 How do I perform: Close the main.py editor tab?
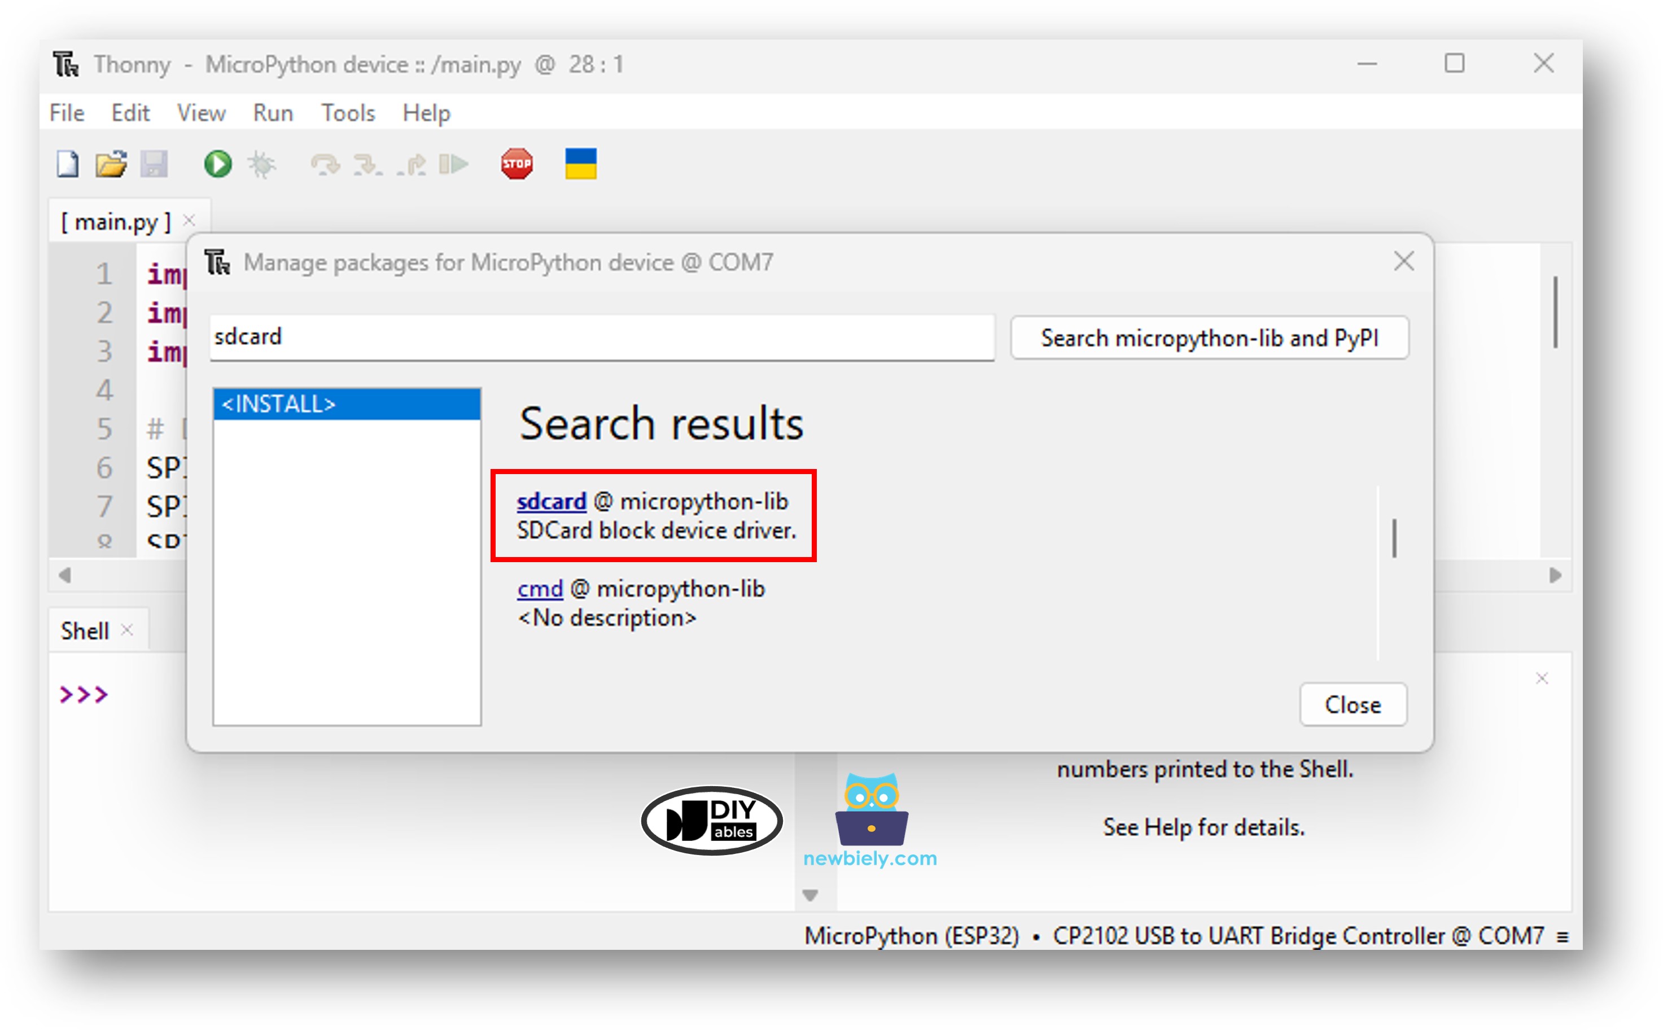click(x=190, y=220)
